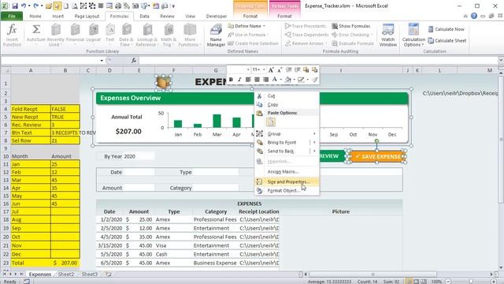Image resolution: width=504 pixels, height=284 pixels.
Task: Open the font name dropdown on mini toolbar
Action: click(x=248, y=70)
